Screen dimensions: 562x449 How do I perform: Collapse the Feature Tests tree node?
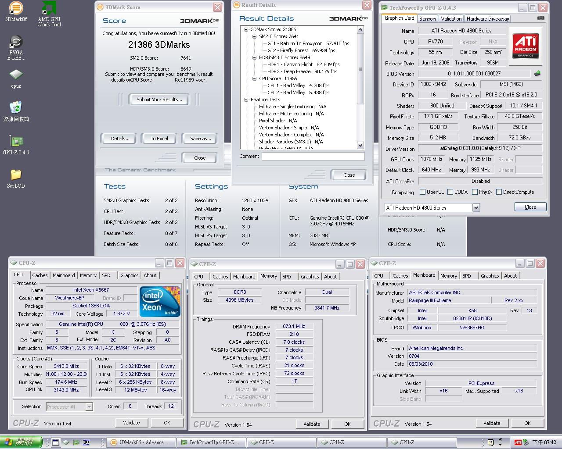tap(246, 100)
